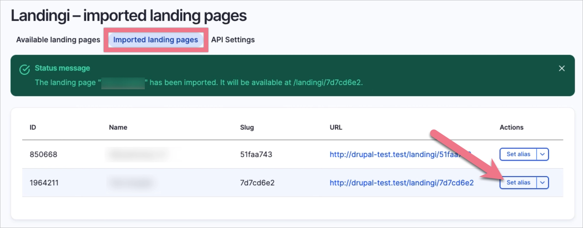The height and width of the screenshot is (228, 583).
Task: Click the Name column header
Action: [118, 127]
